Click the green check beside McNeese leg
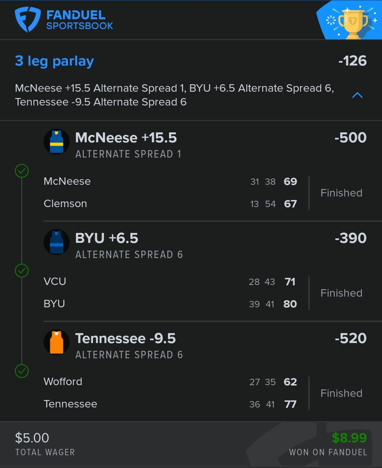The height and width of the screenshot is (468, 382). [22, 171]
